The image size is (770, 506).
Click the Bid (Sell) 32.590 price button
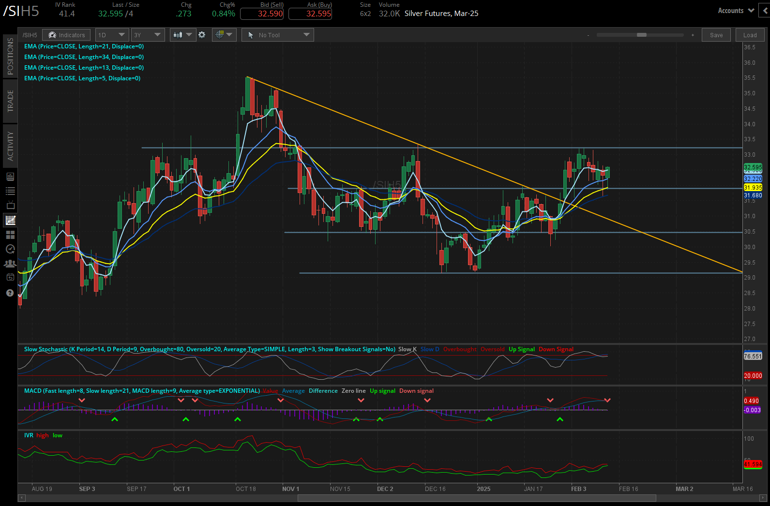[x=262, y=14]
